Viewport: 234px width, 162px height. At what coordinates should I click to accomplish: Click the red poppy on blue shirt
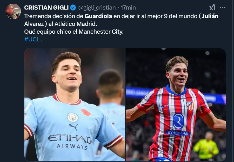(x=86, y=113)
